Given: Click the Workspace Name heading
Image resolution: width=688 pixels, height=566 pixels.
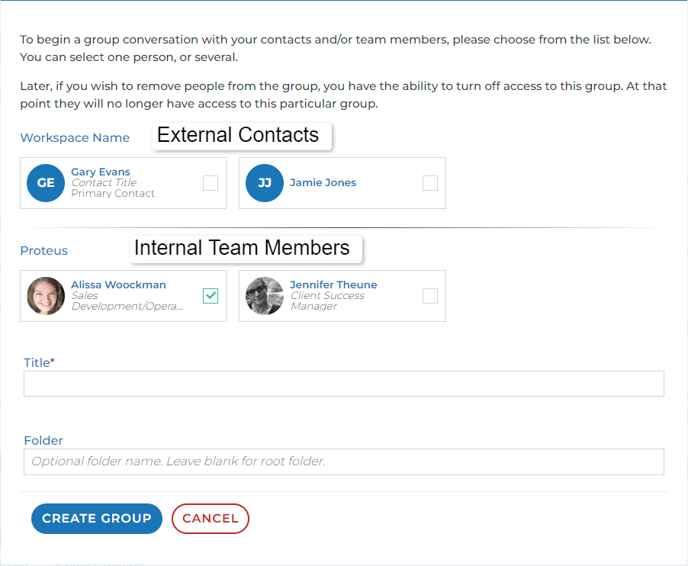Looking at the screenshot, I should coord(75,138).
